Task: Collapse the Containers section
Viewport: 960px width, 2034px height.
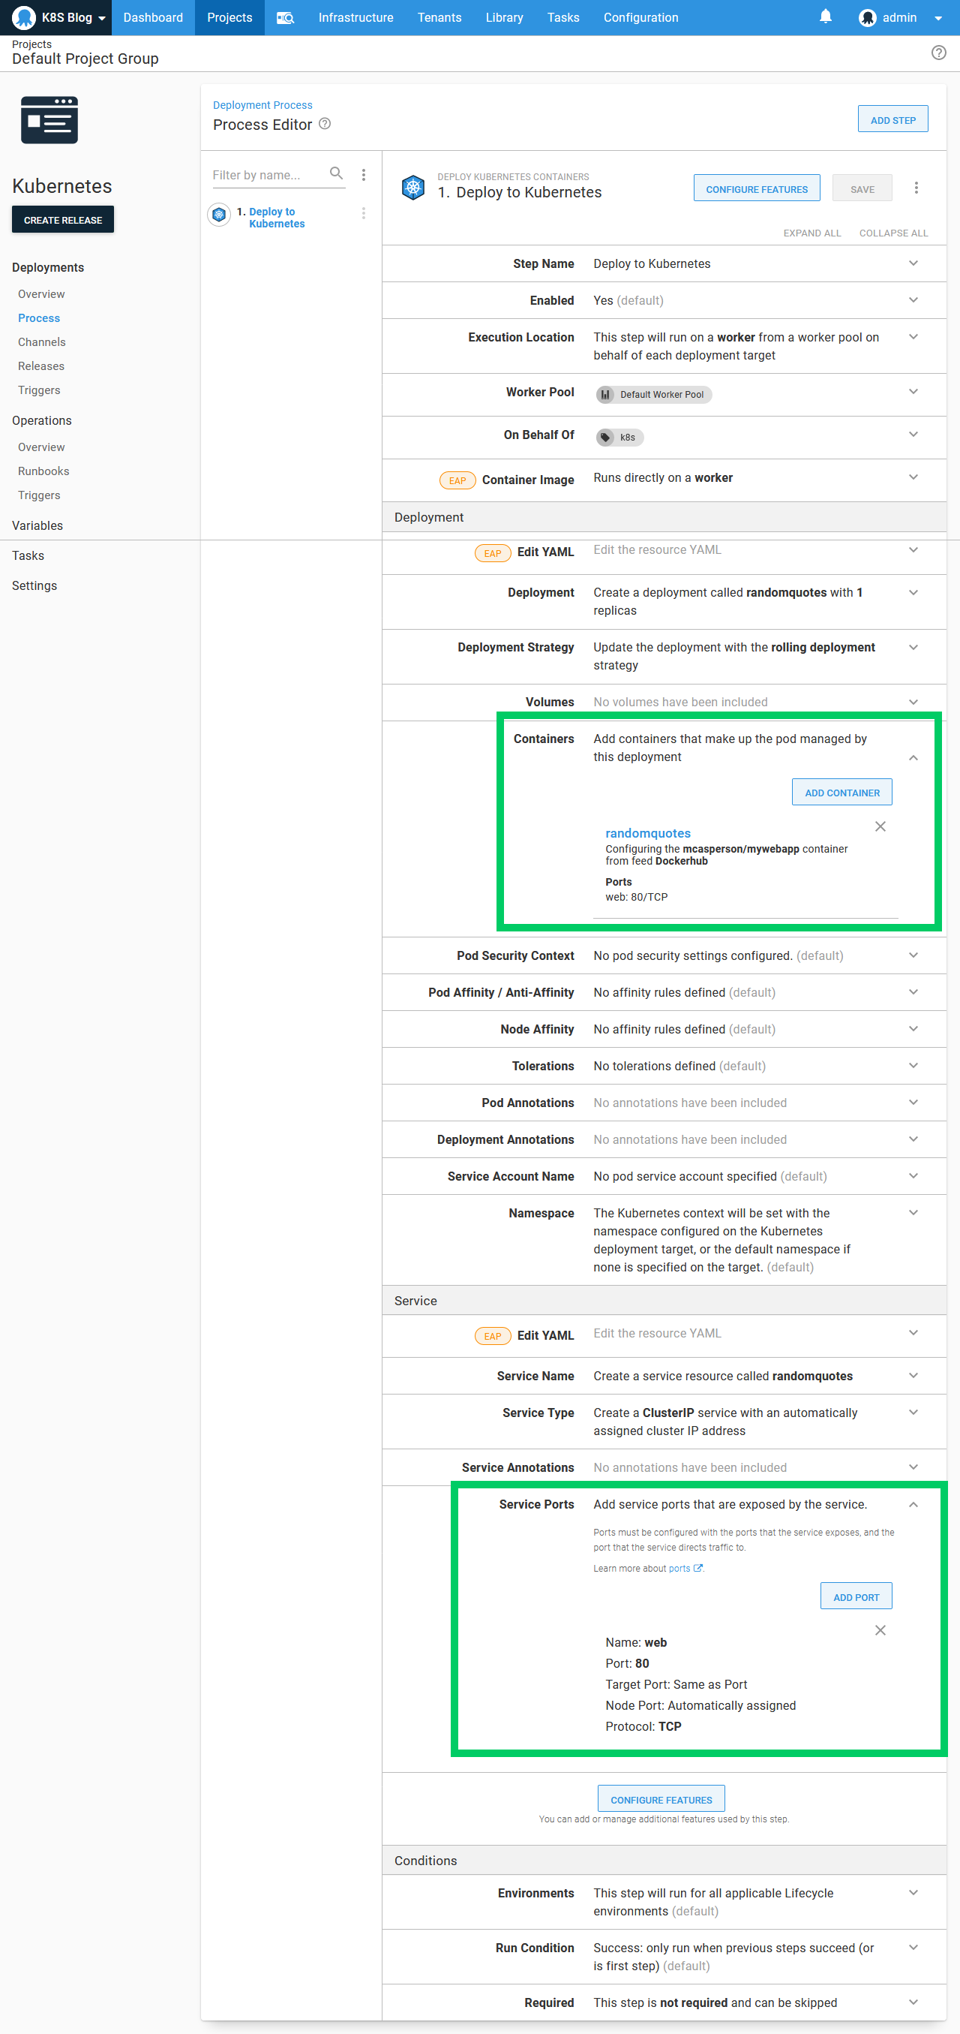Action: 913,758
